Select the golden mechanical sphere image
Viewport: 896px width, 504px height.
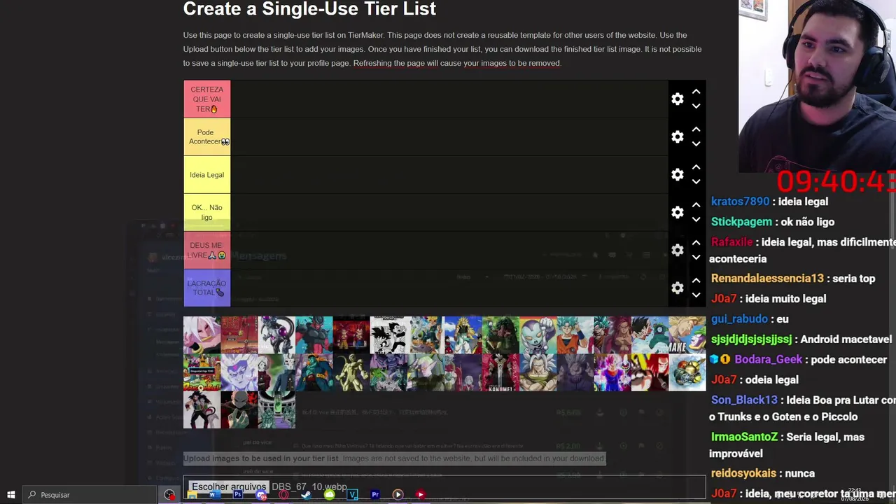pos(687,372)
